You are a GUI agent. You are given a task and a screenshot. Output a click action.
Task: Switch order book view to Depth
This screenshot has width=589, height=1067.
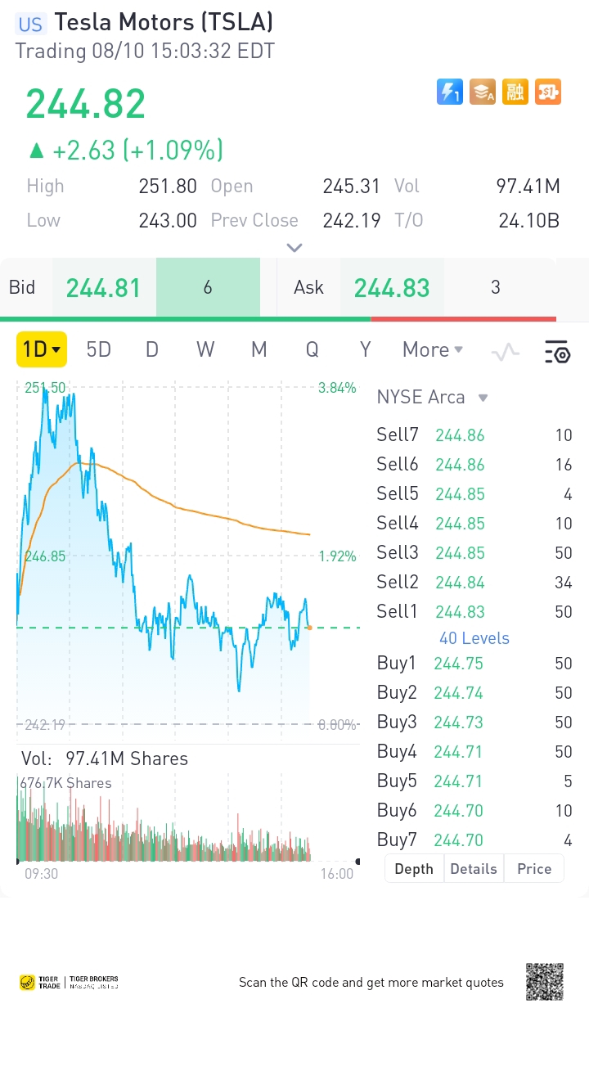(x=414, y=869)
